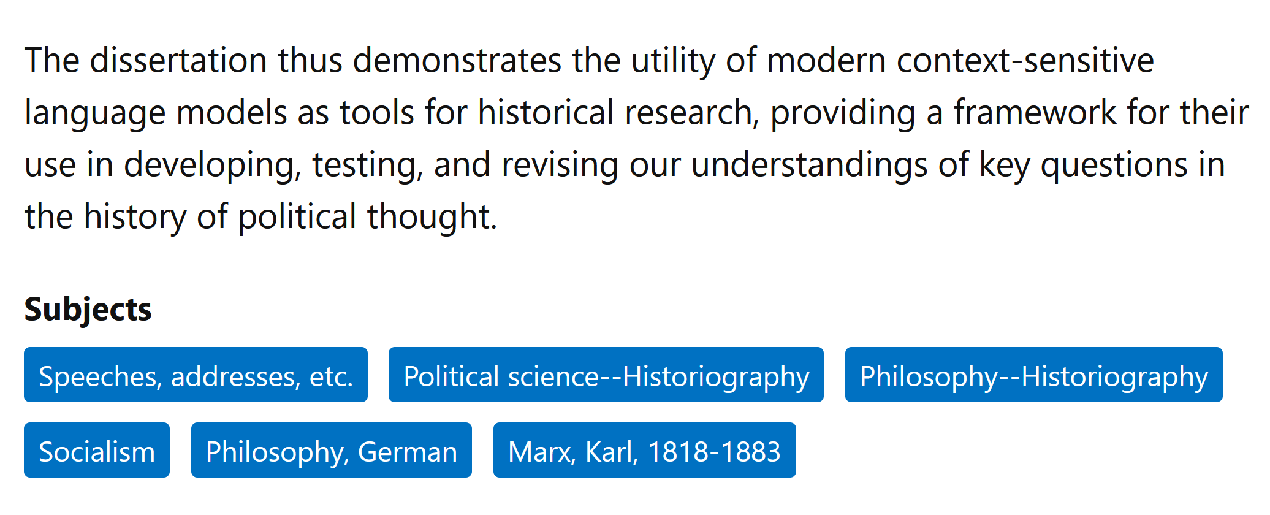Open the Speeches, addresses, etc. subject tag
The image size is (1270, 515).
[196, 375]
